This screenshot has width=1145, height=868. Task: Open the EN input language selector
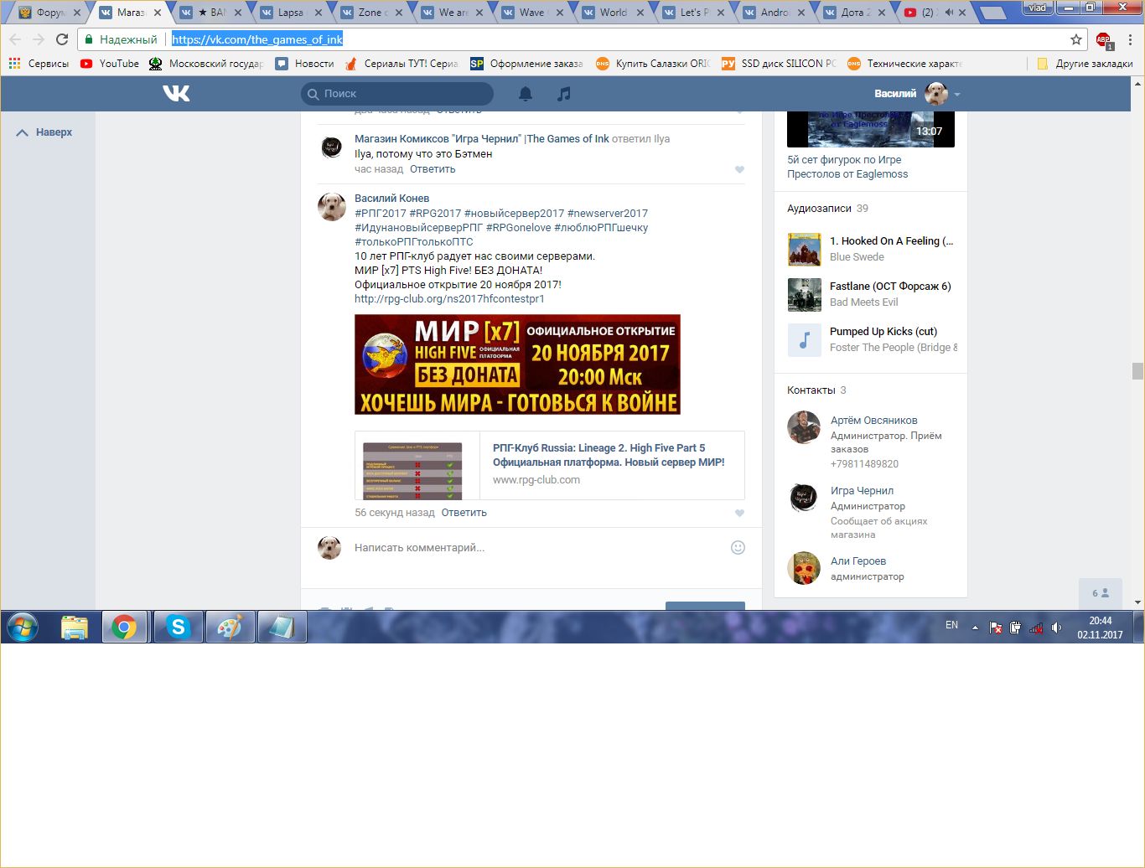point(951,625)
